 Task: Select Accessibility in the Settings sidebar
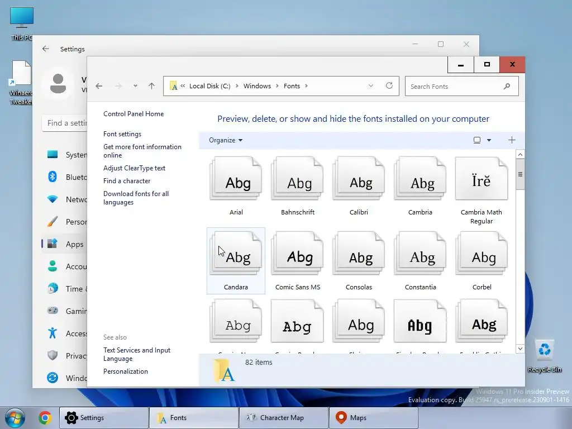coord(64,333)
